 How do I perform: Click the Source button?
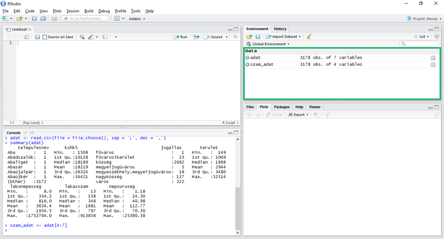(x=214, y=37)
